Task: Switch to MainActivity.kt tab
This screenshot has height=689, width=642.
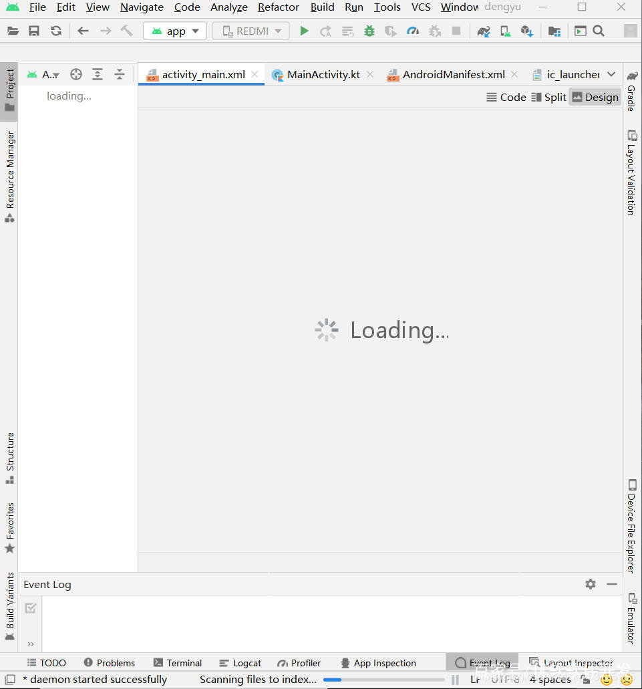Action: click(x=323, y=75)
